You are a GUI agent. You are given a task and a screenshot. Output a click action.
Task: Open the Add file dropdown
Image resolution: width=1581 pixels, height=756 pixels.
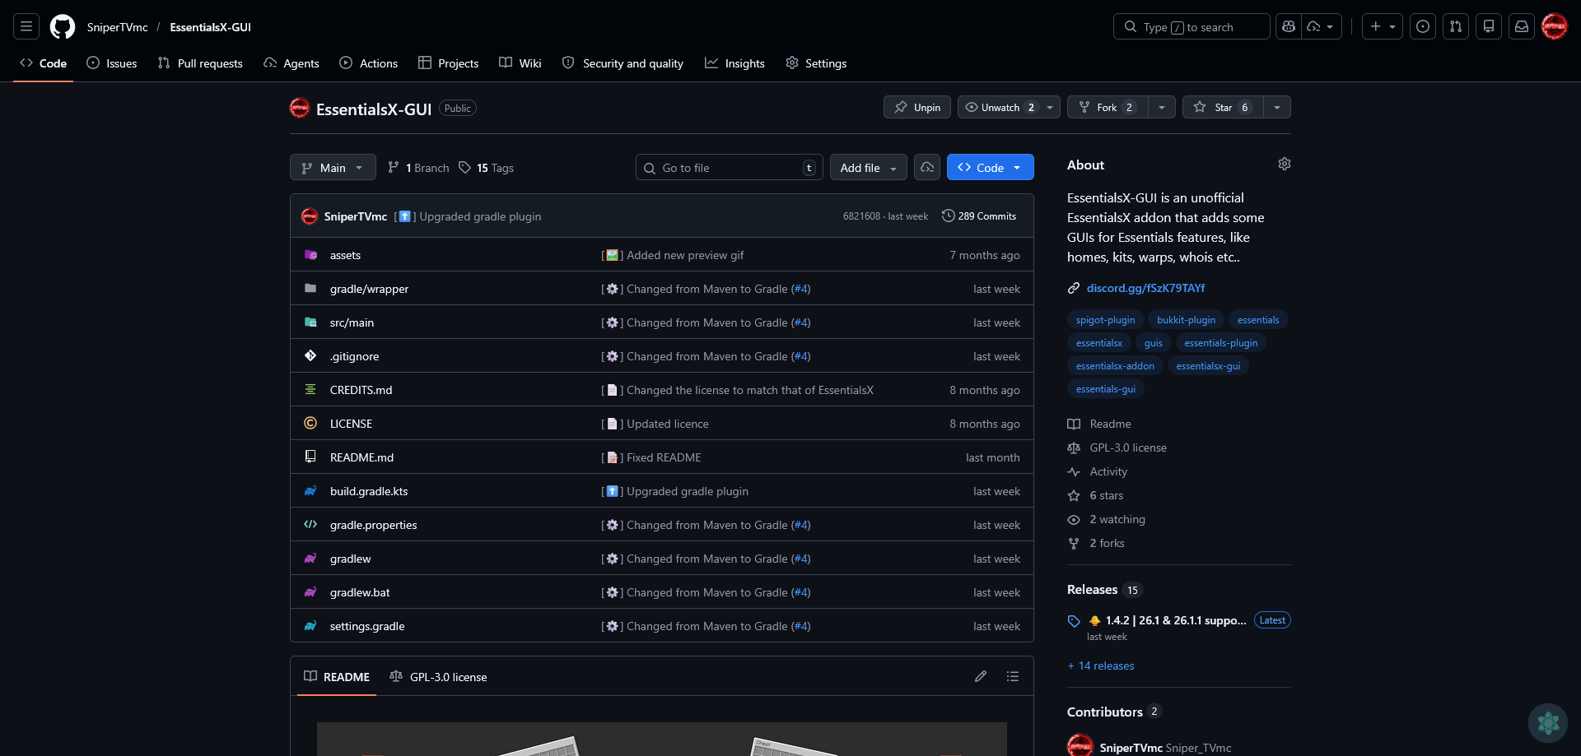tap(869, 167)
